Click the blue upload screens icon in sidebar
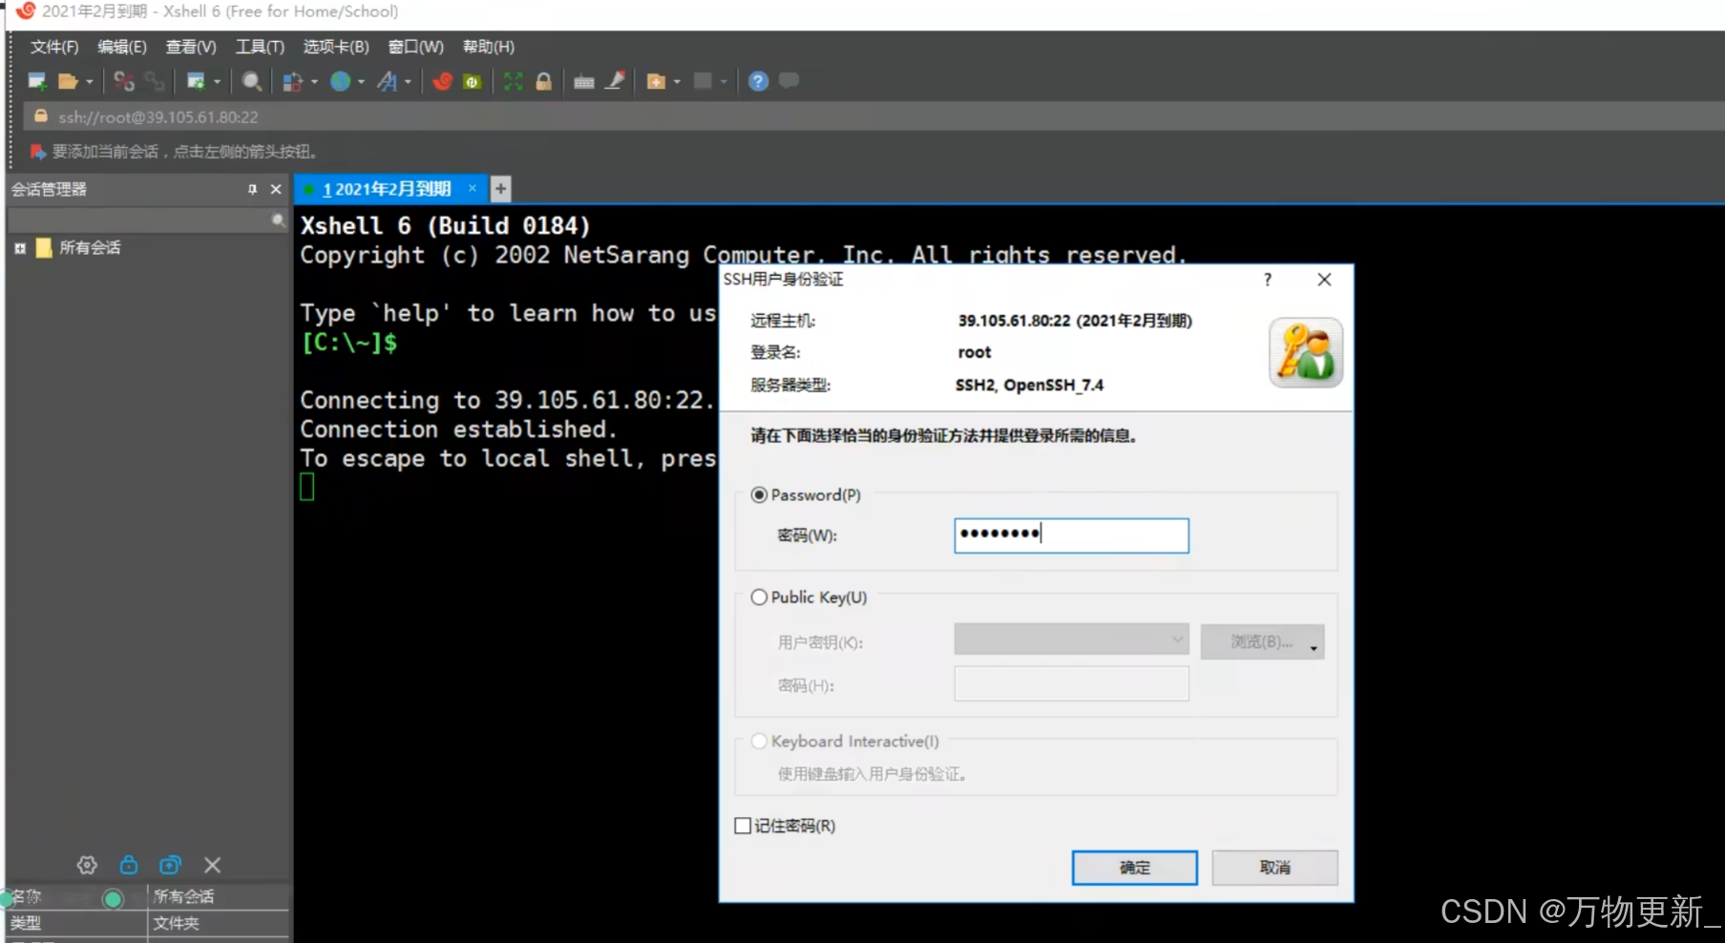 [170, 865]
